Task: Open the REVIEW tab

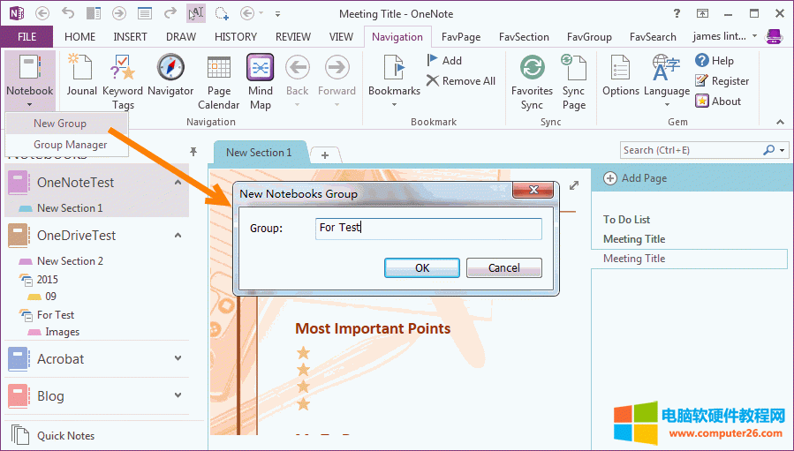Action: (292, 37)
